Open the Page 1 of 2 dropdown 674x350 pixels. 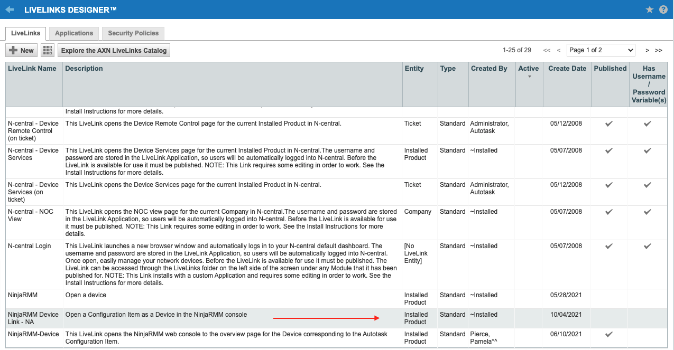601,50
